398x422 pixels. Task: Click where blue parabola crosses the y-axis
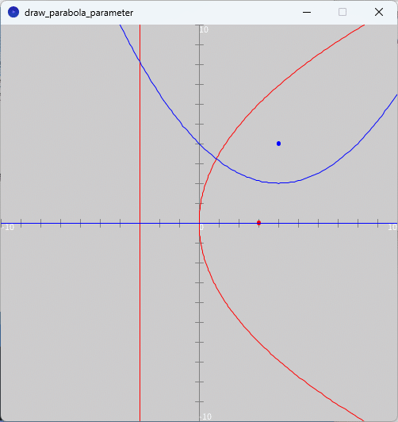199,144
